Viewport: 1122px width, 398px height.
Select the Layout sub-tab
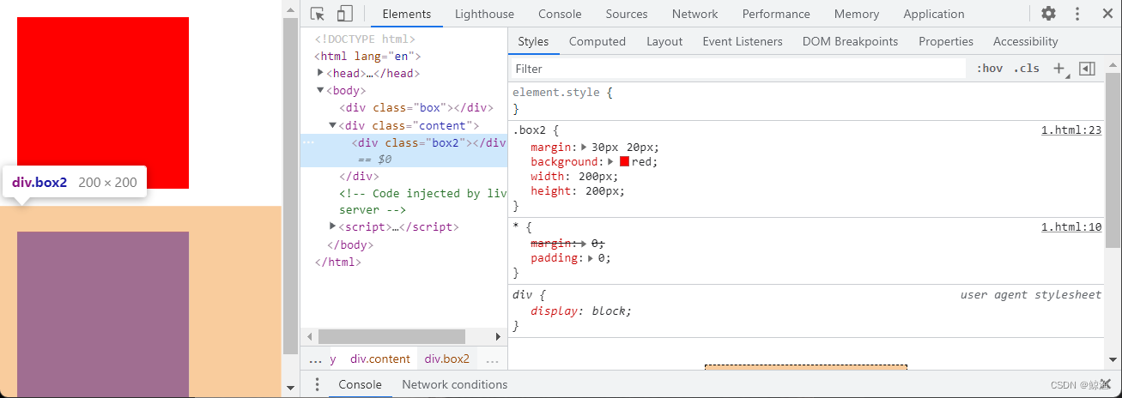click(664, 41)
